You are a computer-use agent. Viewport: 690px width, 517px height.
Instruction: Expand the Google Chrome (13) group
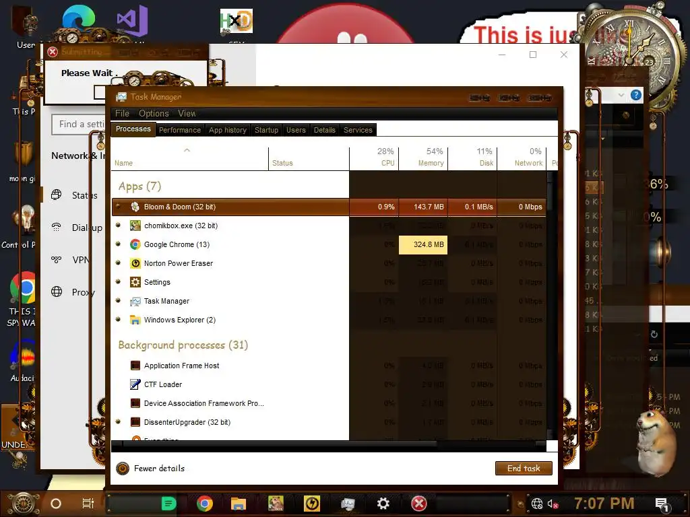pyautogui.click(x=118, y=244)
